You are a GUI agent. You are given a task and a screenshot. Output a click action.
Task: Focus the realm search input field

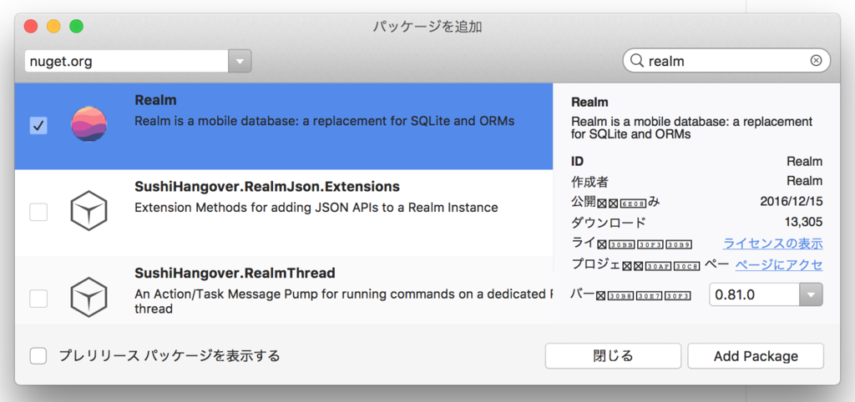click(726, 60)
